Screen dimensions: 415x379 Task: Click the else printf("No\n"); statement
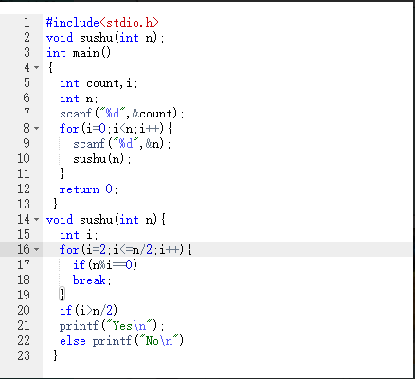125,341
